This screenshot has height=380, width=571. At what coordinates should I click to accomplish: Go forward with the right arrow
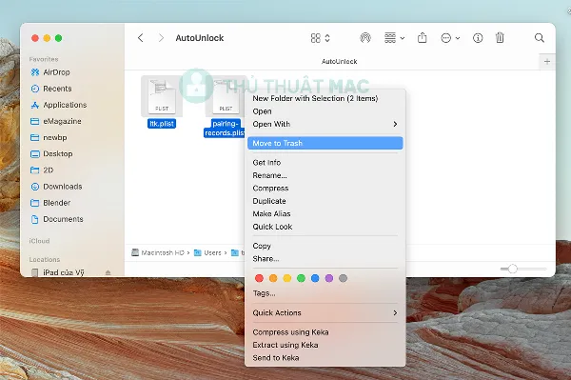coord(161,38)
